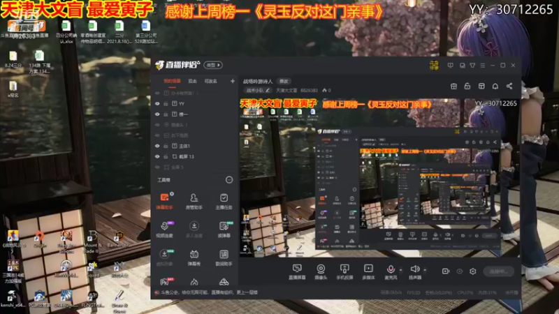Toggle lock on YY layer
Screen dimensions: 559x314
[166, 103]
